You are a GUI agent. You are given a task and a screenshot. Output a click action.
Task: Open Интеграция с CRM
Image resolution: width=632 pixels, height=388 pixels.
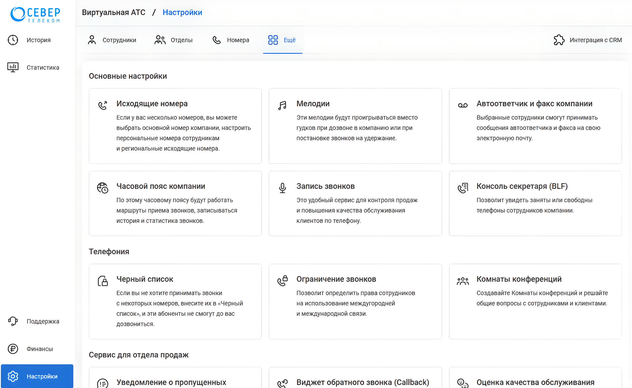[596, 40]
